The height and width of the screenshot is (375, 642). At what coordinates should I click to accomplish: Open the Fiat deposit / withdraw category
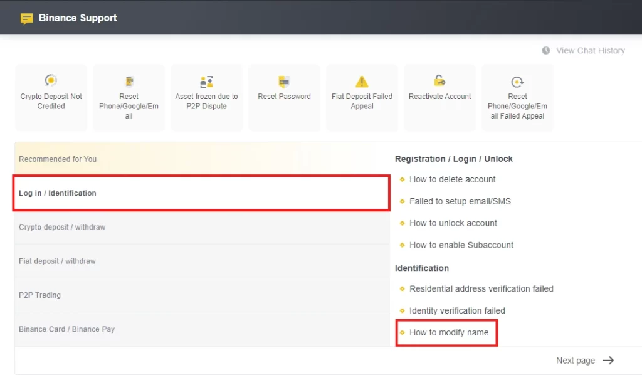pyautogui.click(x=203, y=261)
